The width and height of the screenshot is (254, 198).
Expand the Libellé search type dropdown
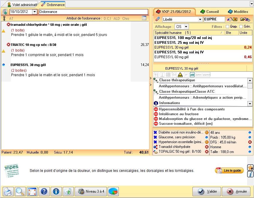(200, 19)
